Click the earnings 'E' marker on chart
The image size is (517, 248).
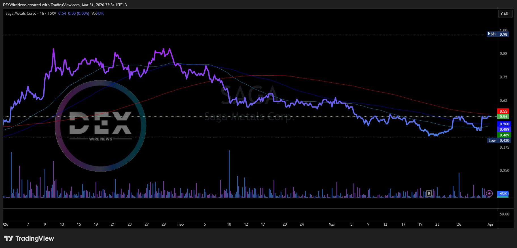pyautogui.click(x=429, y=194)
